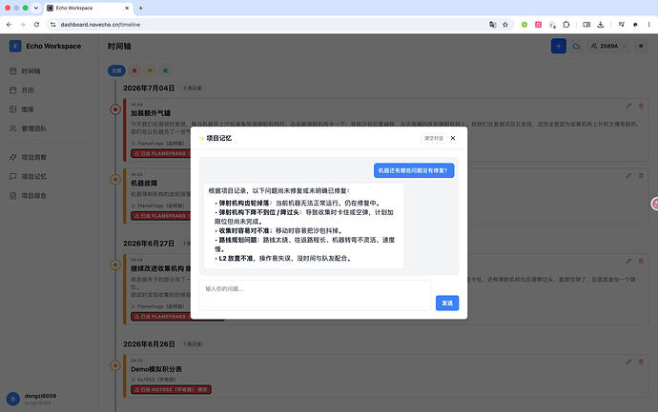The image size is (658, 412).
Task: Click the 2026年7月04日 date heading
Action: pos(149,88)
